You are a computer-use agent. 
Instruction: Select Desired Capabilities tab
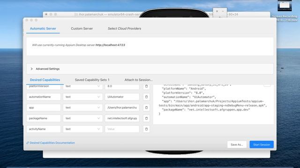(45, 80)
